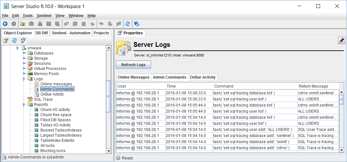Click the Help icon in main toolbar
Screen dimensions: 347x162
[x=136, y=24]
